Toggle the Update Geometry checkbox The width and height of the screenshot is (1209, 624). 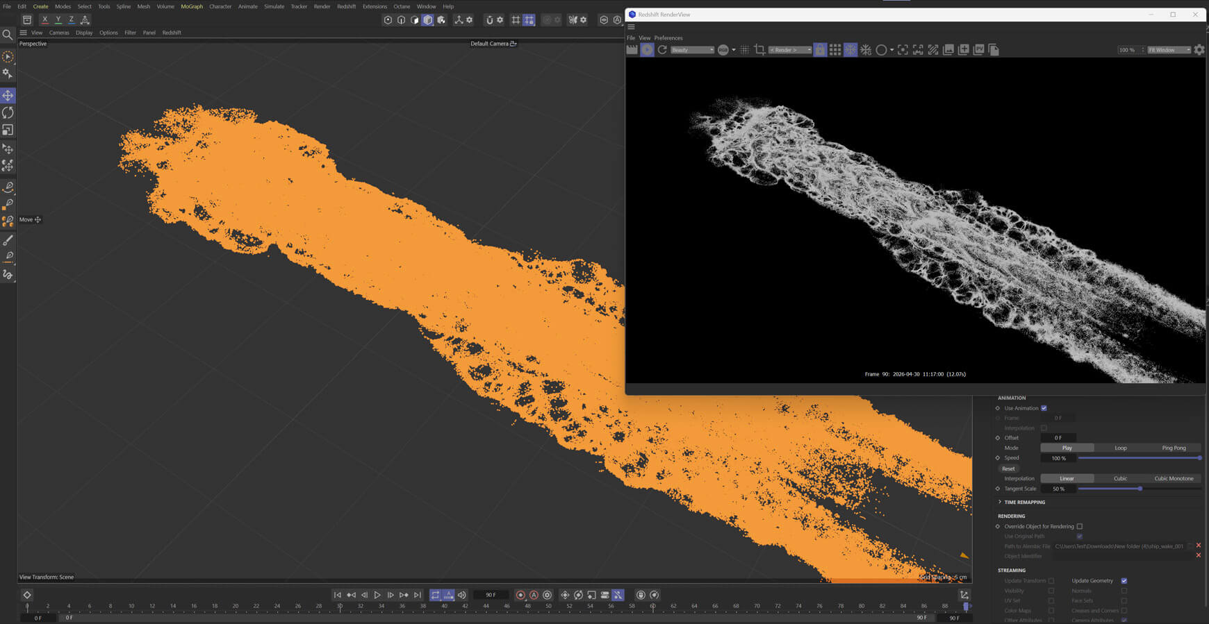(x=1124, y=581)
